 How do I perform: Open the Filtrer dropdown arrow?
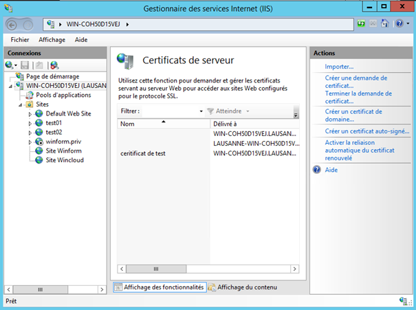tap(201, 111)
